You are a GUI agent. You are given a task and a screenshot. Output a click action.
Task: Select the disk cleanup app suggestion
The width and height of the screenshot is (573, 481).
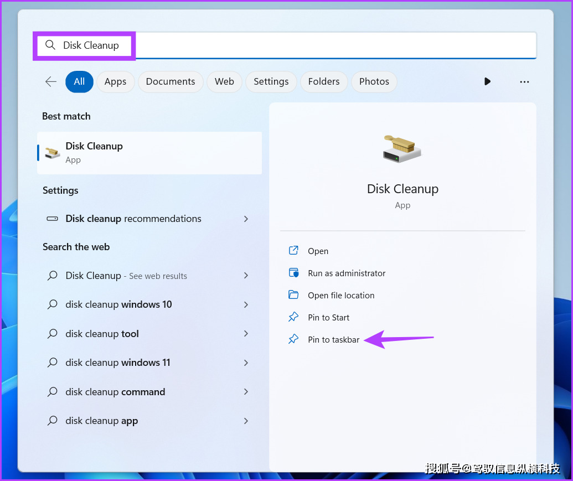point(149,421)
